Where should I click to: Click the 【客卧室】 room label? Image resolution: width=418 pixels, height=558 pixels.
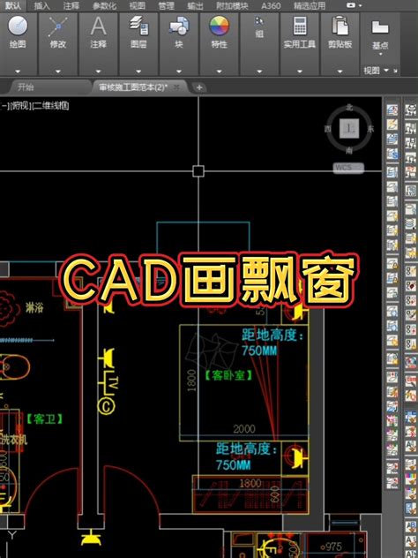pos(228,374)
